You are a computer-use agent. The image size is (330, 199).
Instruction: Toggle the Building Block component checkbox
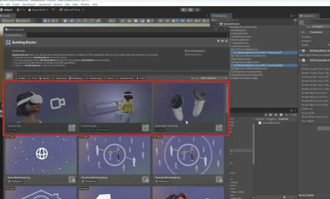click(307, 51)
